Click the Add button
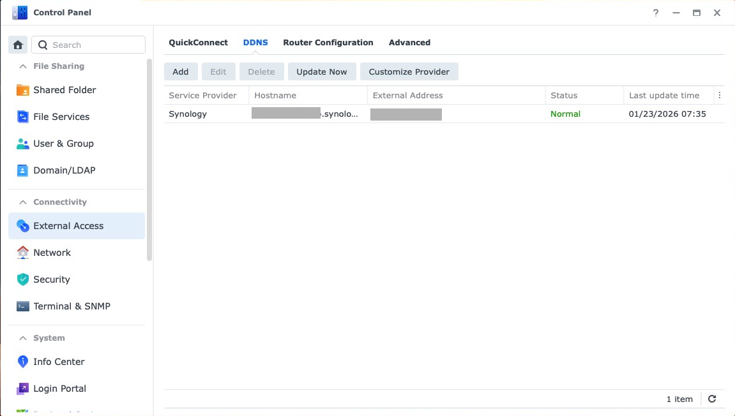 (181, 71)
